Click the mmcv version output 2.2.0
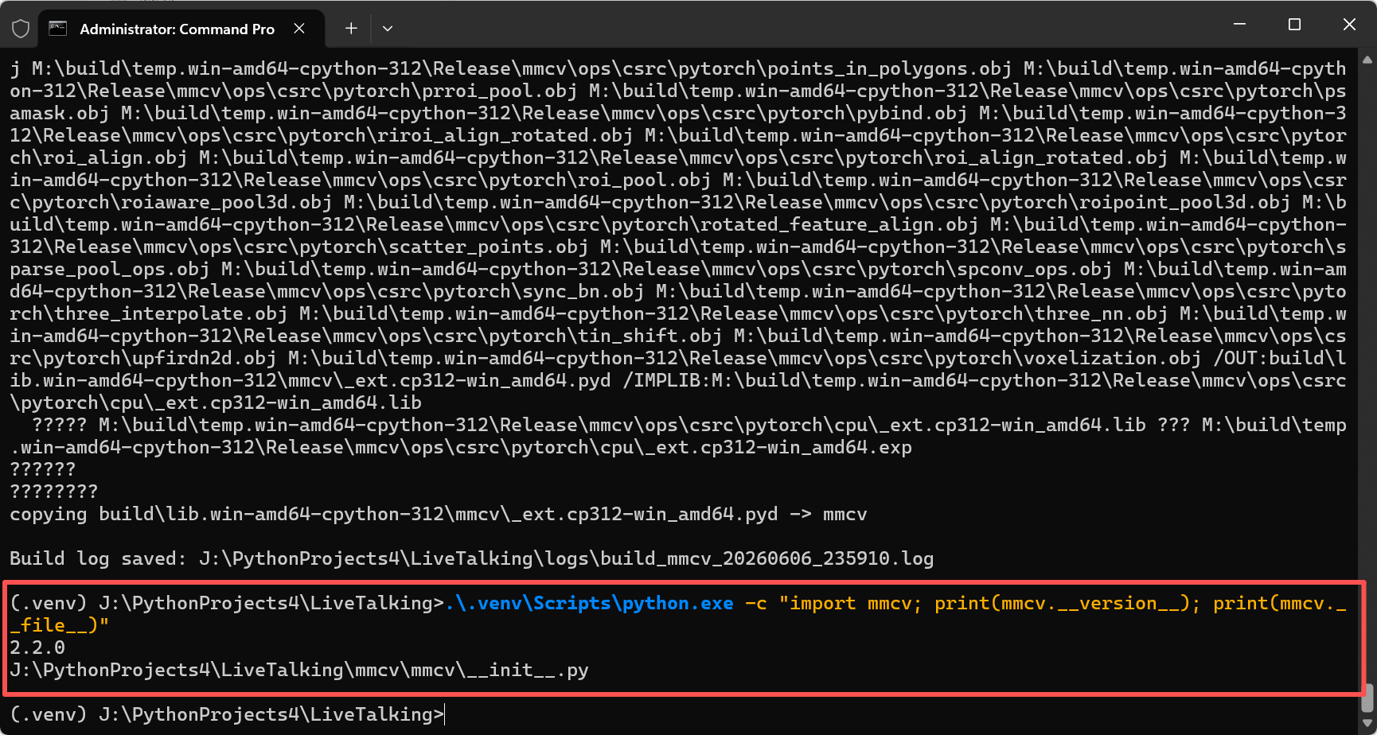 coord(37,648)
